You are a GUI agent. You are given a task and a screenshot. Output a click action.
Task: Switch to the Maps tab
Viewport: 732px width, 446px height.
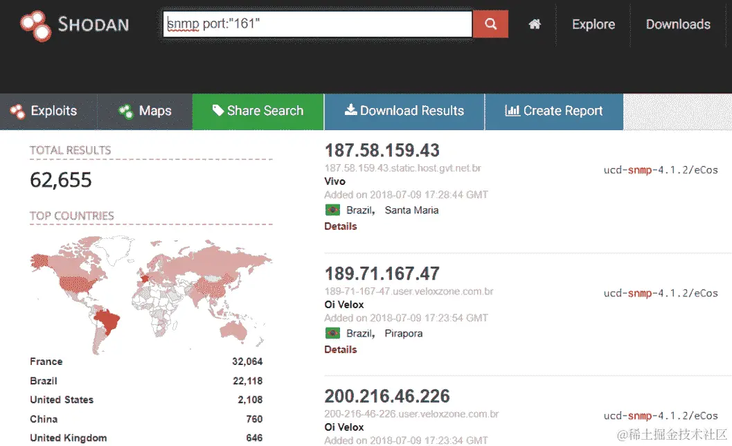[145, 111]
